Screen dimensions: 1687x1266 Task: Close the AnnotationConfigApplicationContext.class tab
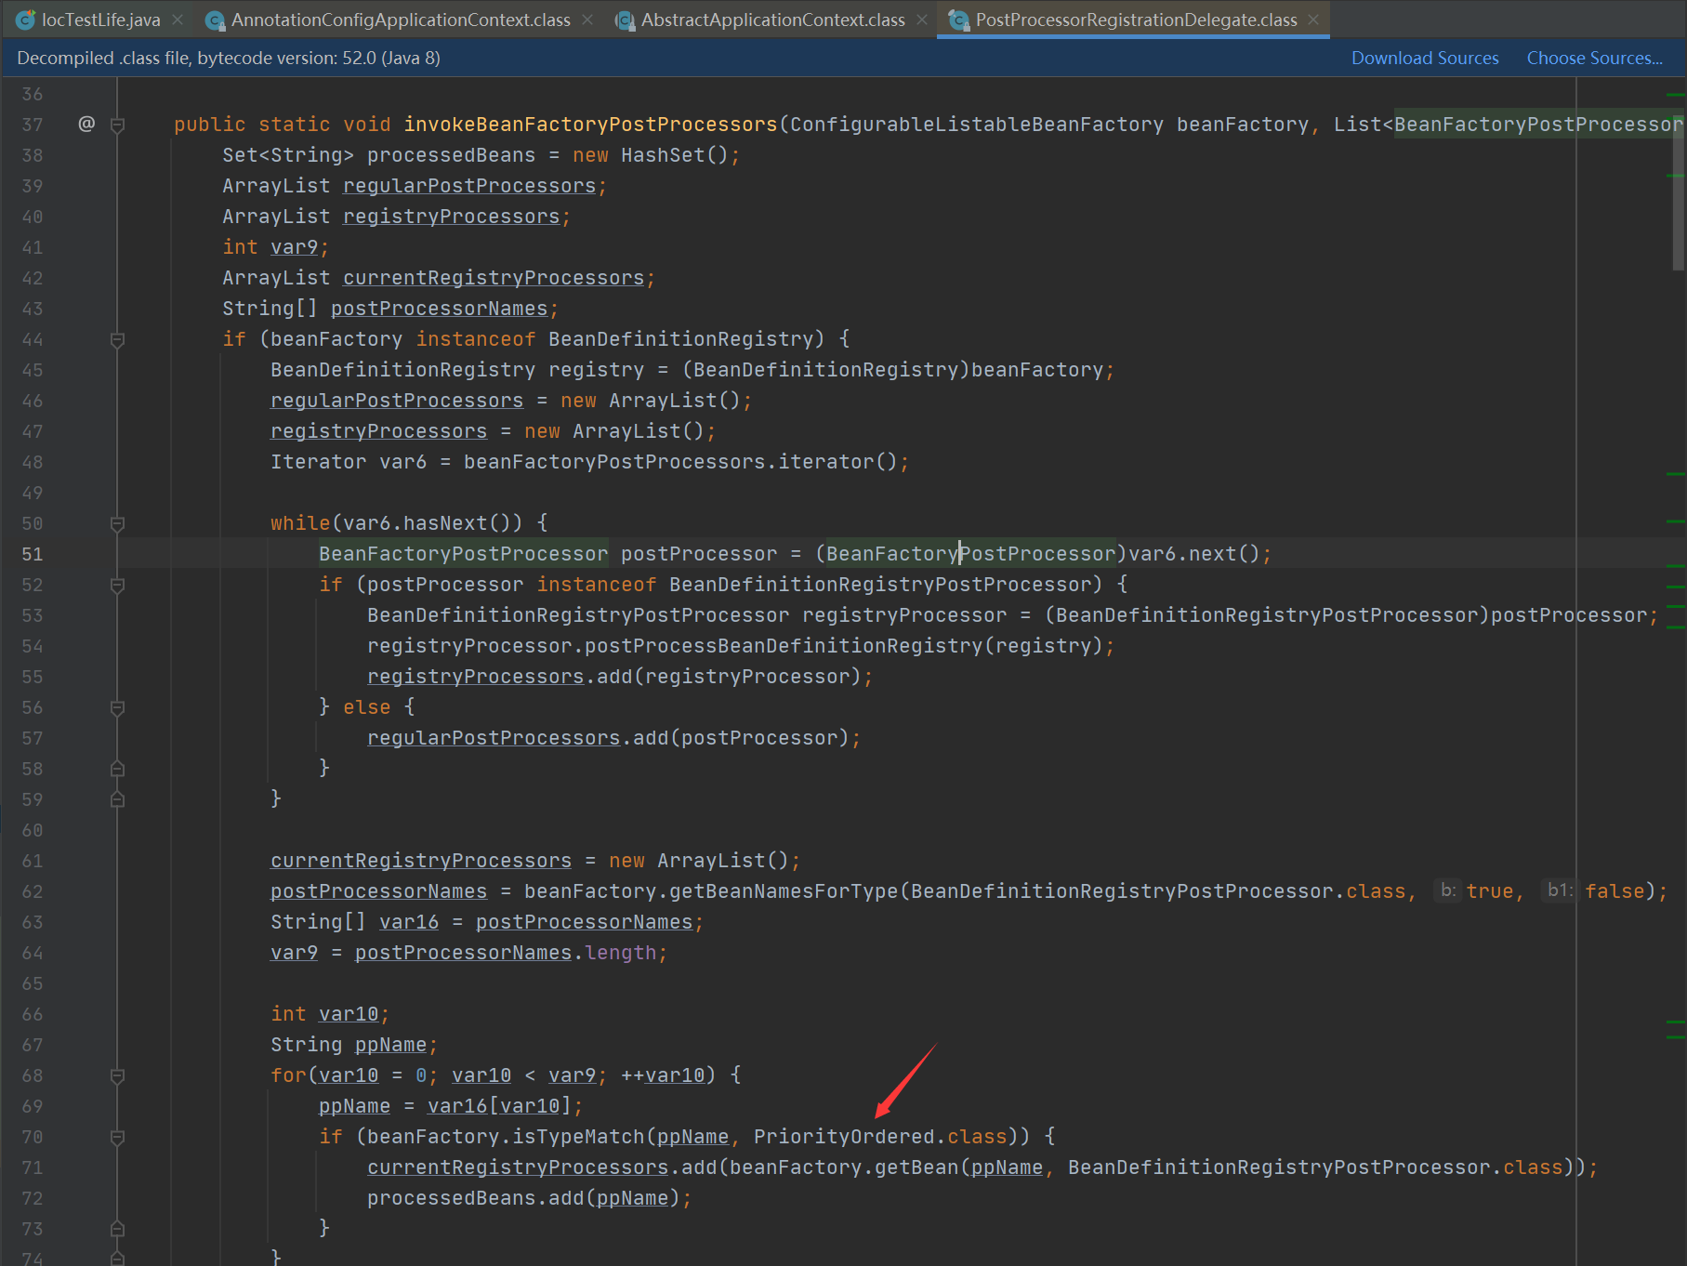587,20
